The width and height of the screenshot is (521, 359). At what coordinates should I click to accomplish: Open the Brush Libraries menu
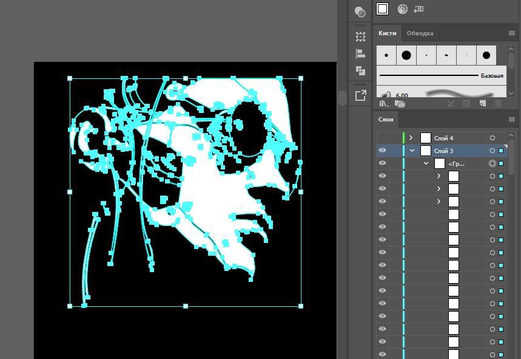click(x=383, y=104)
